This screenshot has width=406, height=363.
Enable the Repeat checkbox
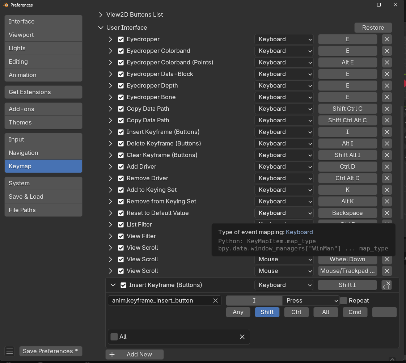343,300
